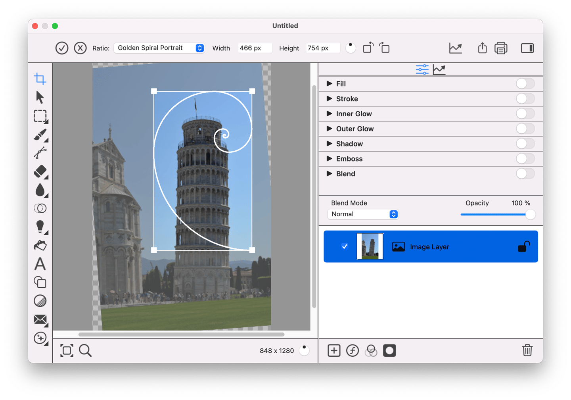
Task: Switch to the adjustments graph tab
Action: [439, 69]
